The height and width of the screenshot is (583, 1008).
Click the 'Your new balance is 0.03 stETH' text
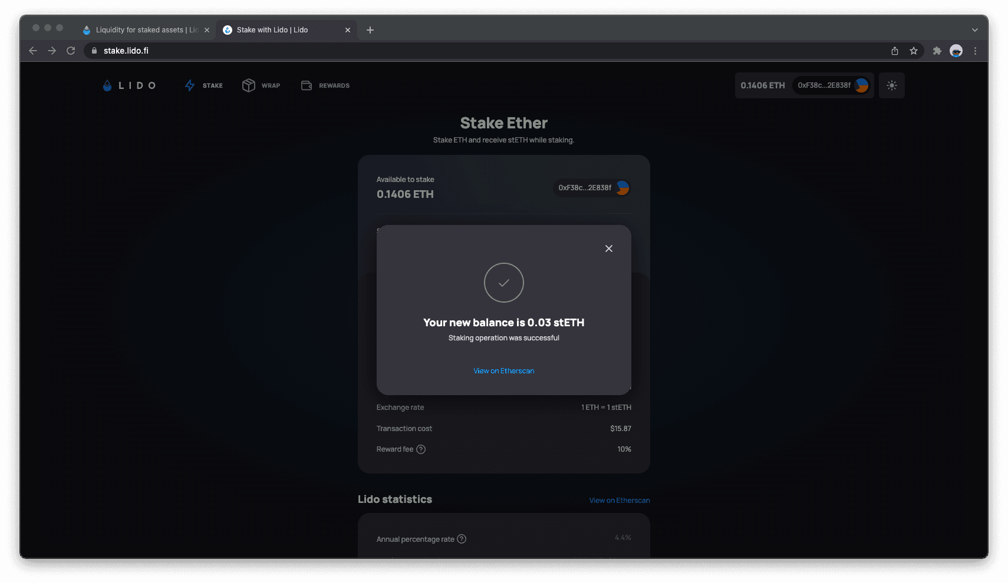(x=504, y=323)
